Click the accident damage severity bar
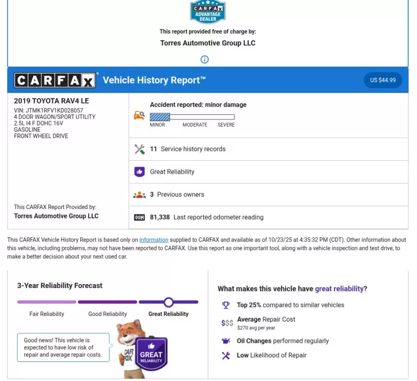The image size is (417, 381). tap(192, 117)
